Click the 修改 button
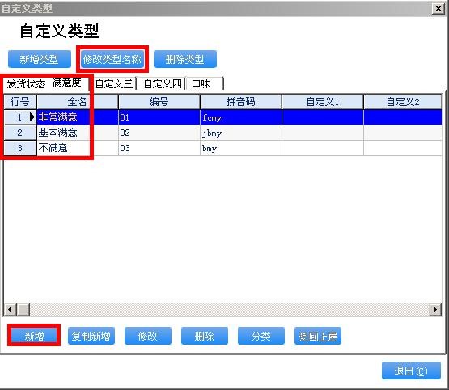449x390 pixels. click(x=148, y=336)
